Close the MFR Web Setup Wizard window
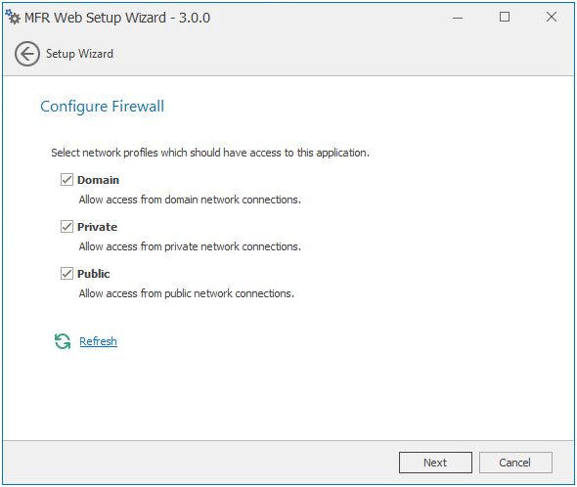The image size is (577, 487). [552, 17]
